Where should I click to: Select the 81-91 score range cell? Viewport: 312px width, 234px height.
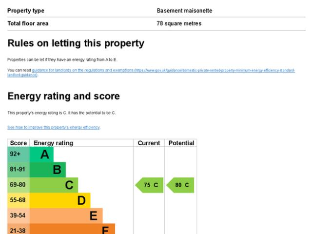pos(19,170)
